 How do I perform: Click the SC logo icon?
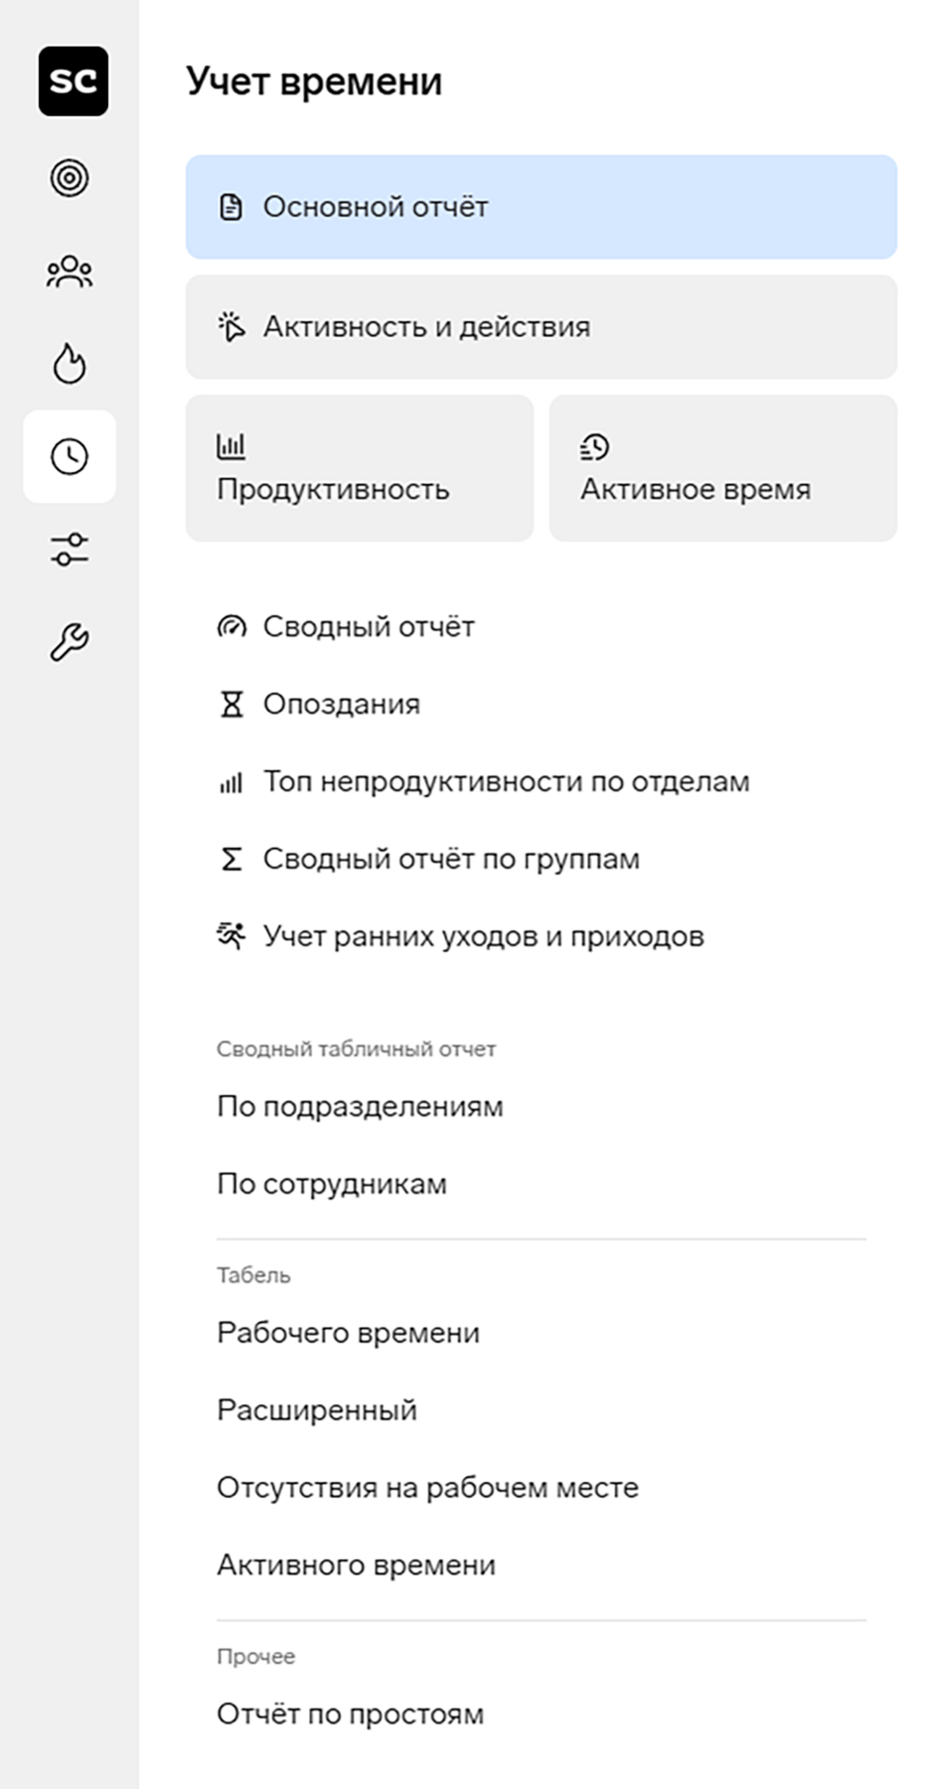[x=74, y=81]
